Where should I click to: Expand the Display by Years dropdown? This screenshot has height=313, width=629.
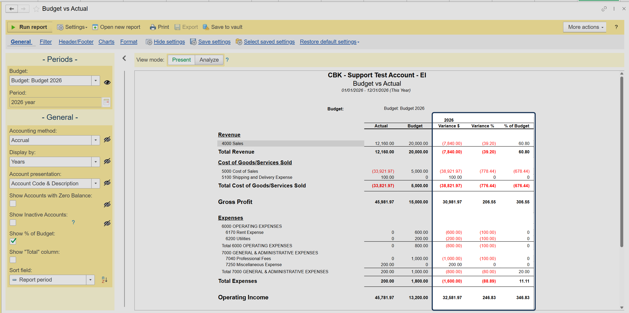pos(96,162)
